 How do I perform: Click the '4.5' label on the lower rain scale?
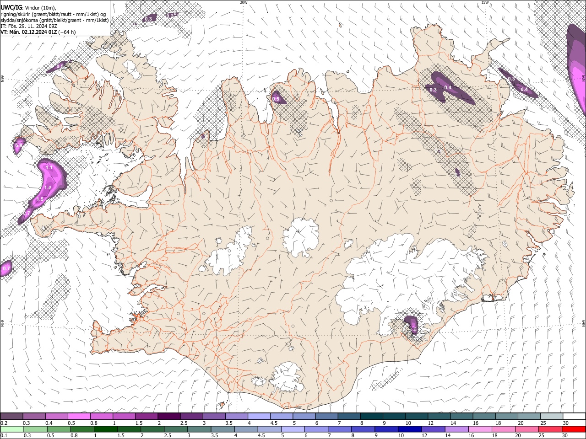(x=261, y=436)
